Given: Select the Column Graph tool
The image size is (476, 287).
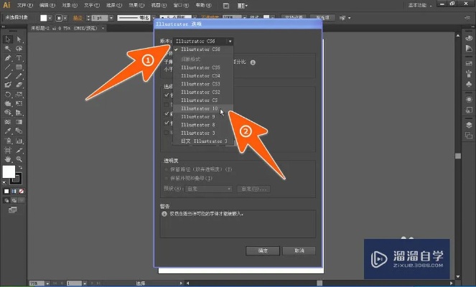Looking at the screenshot, I should coord(19,141).
